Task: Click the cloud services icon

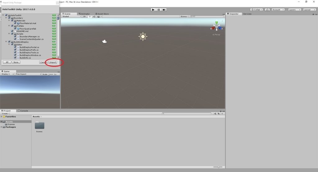Action: 267,10
